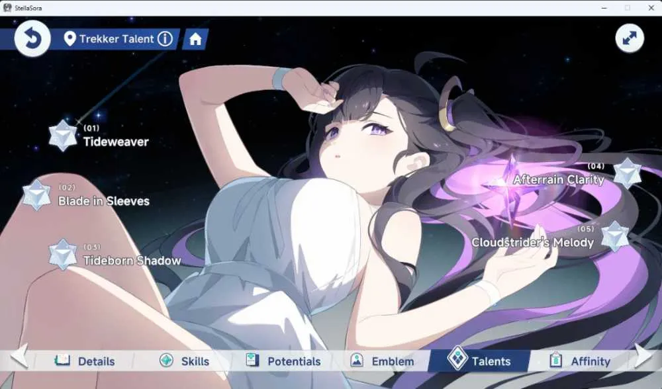The height and width of the screenshot is (389, 662).
Task: Close the StellaSora window
Action: 651,8
